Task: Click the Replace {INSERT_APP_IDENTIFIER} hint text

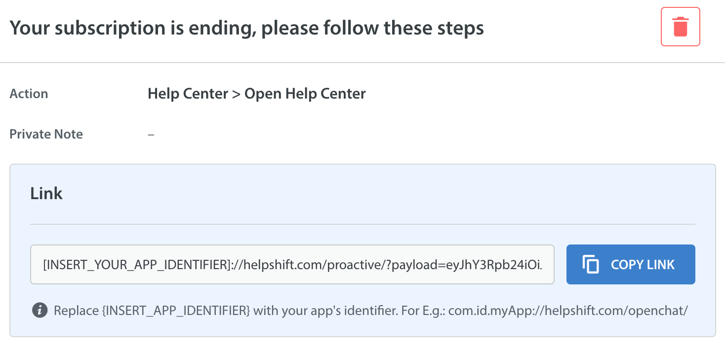Action: (151, 311)
